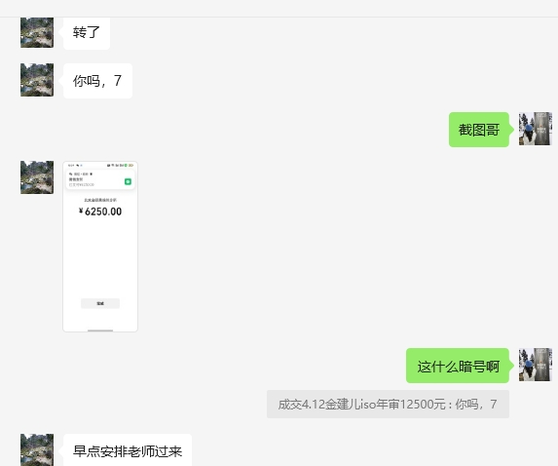
Task: Click phone status bar in the payment image
Action: coord(100,166)
